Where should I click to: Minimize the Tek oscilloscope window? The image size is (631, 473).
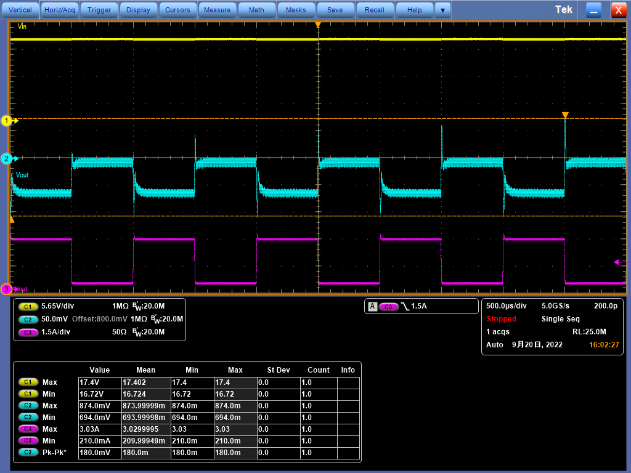pos(593,10)
